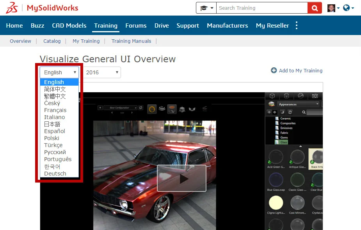Select Deutsch from the open language list
The height and width of the screenshot is (230, 361).
[x=55, y=174]
